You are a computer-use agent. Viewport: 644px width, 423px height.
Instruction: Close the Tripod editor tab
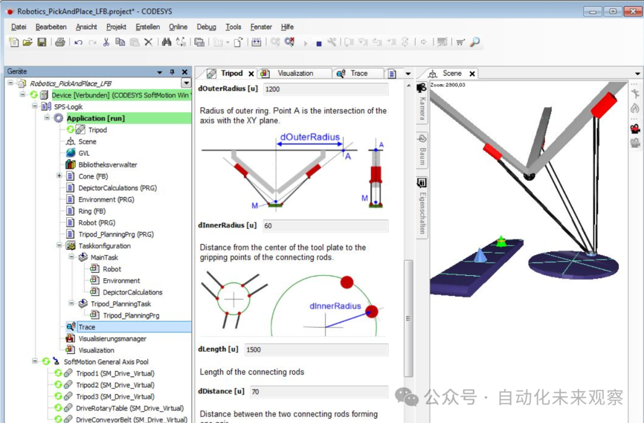tap(251, 74)
